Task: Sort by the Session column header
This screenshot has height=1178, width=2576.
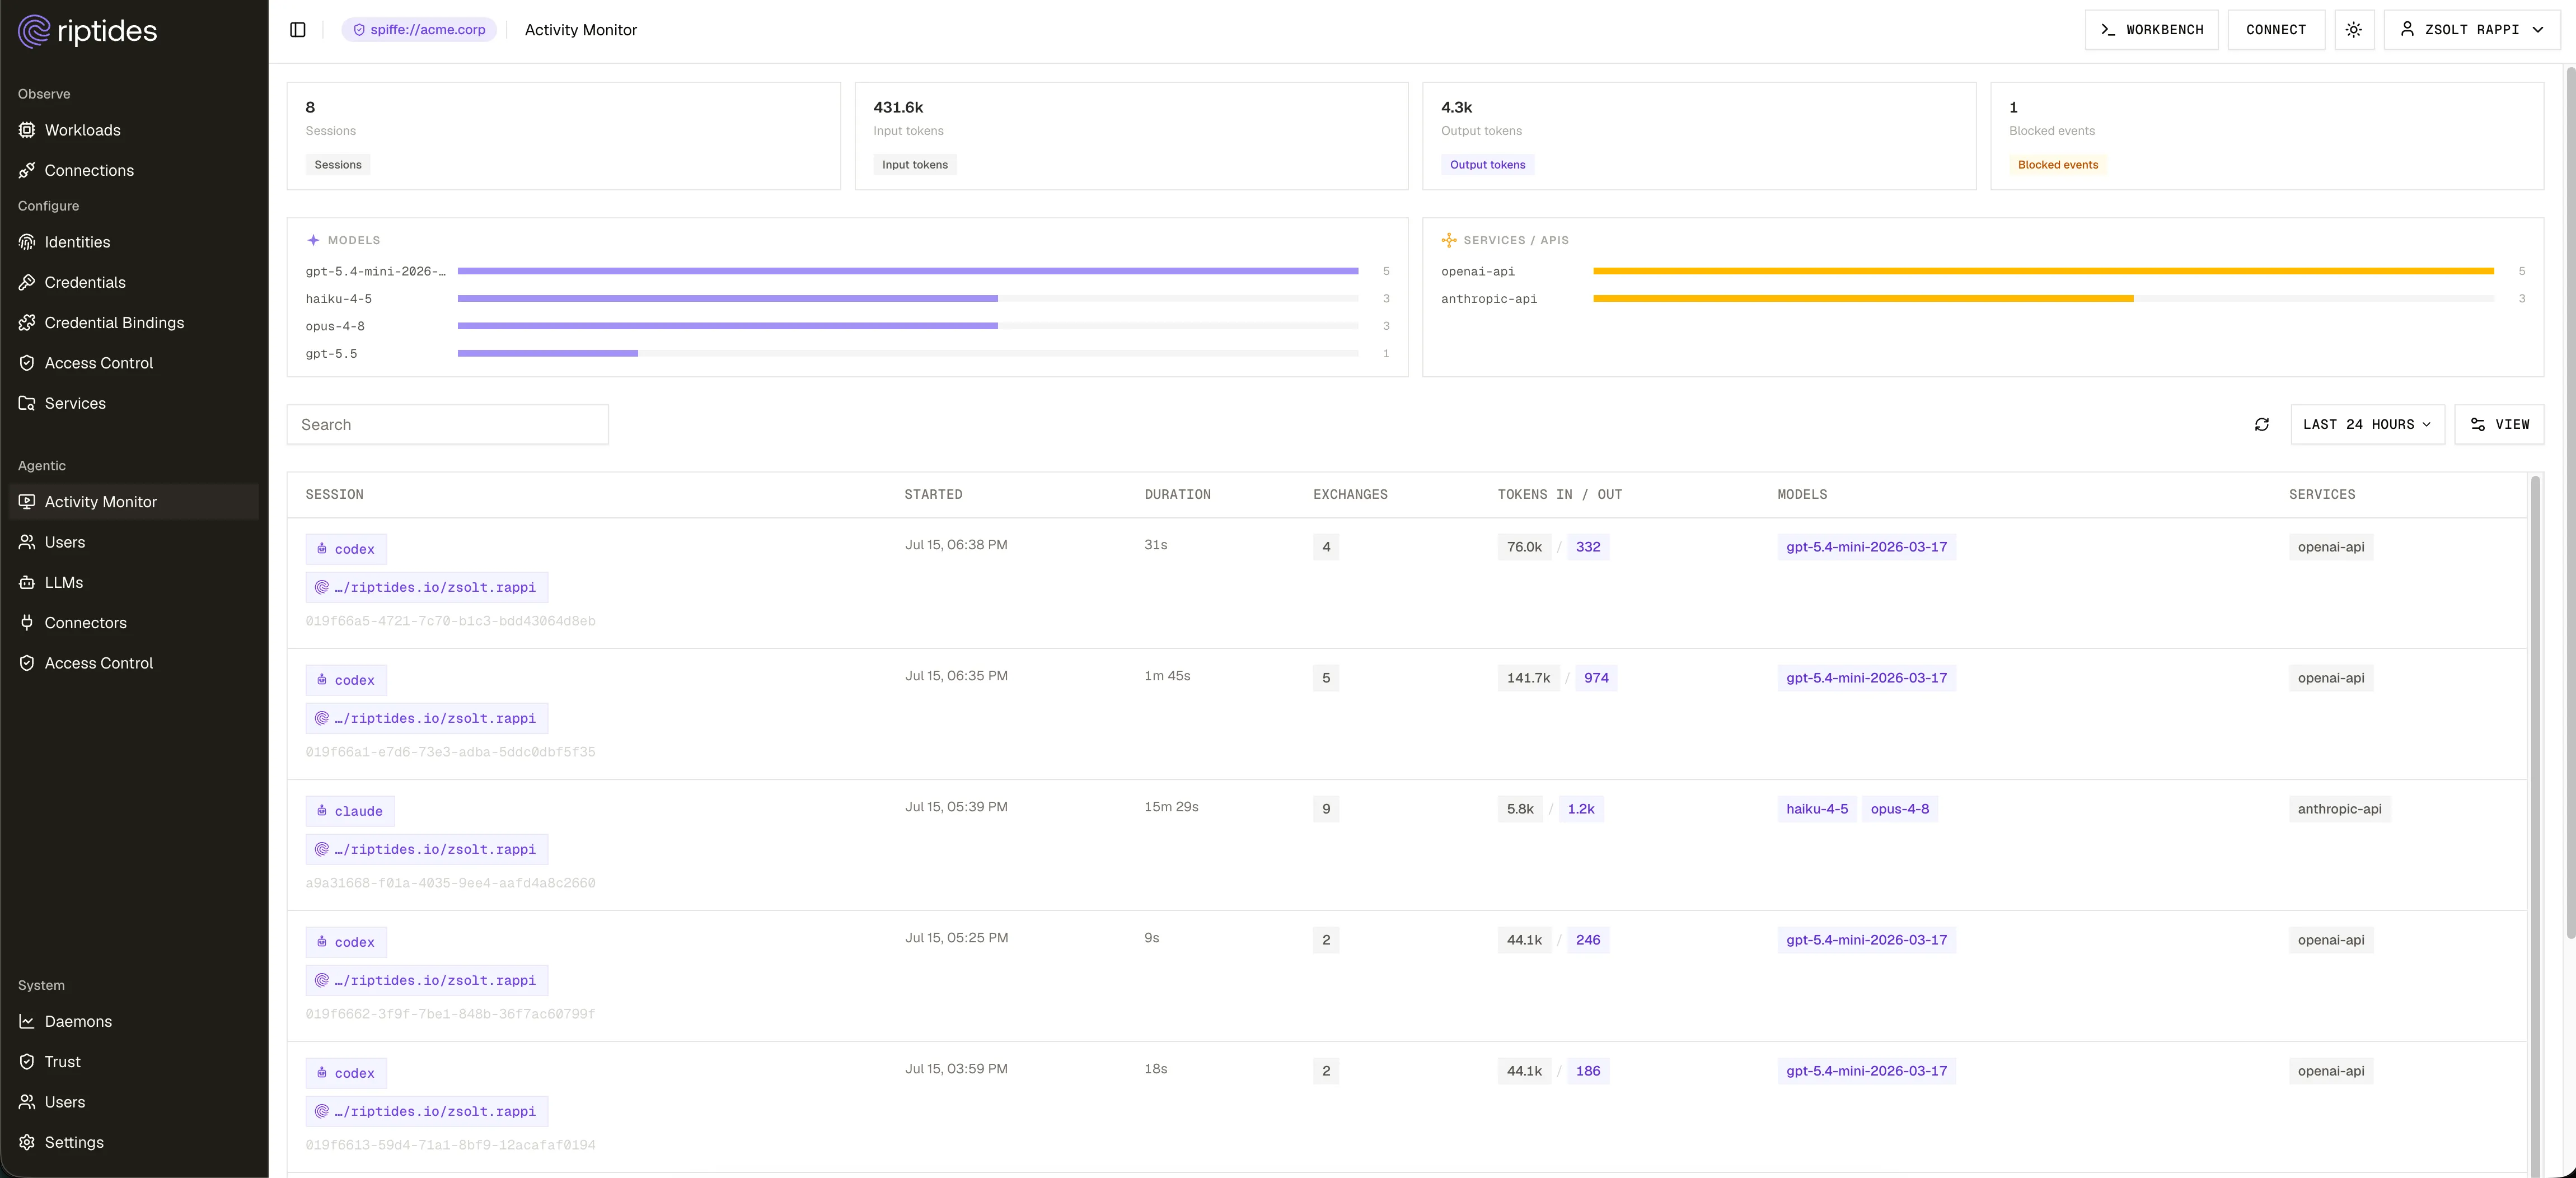Action: pyautogui.click(x=334, y=495)
